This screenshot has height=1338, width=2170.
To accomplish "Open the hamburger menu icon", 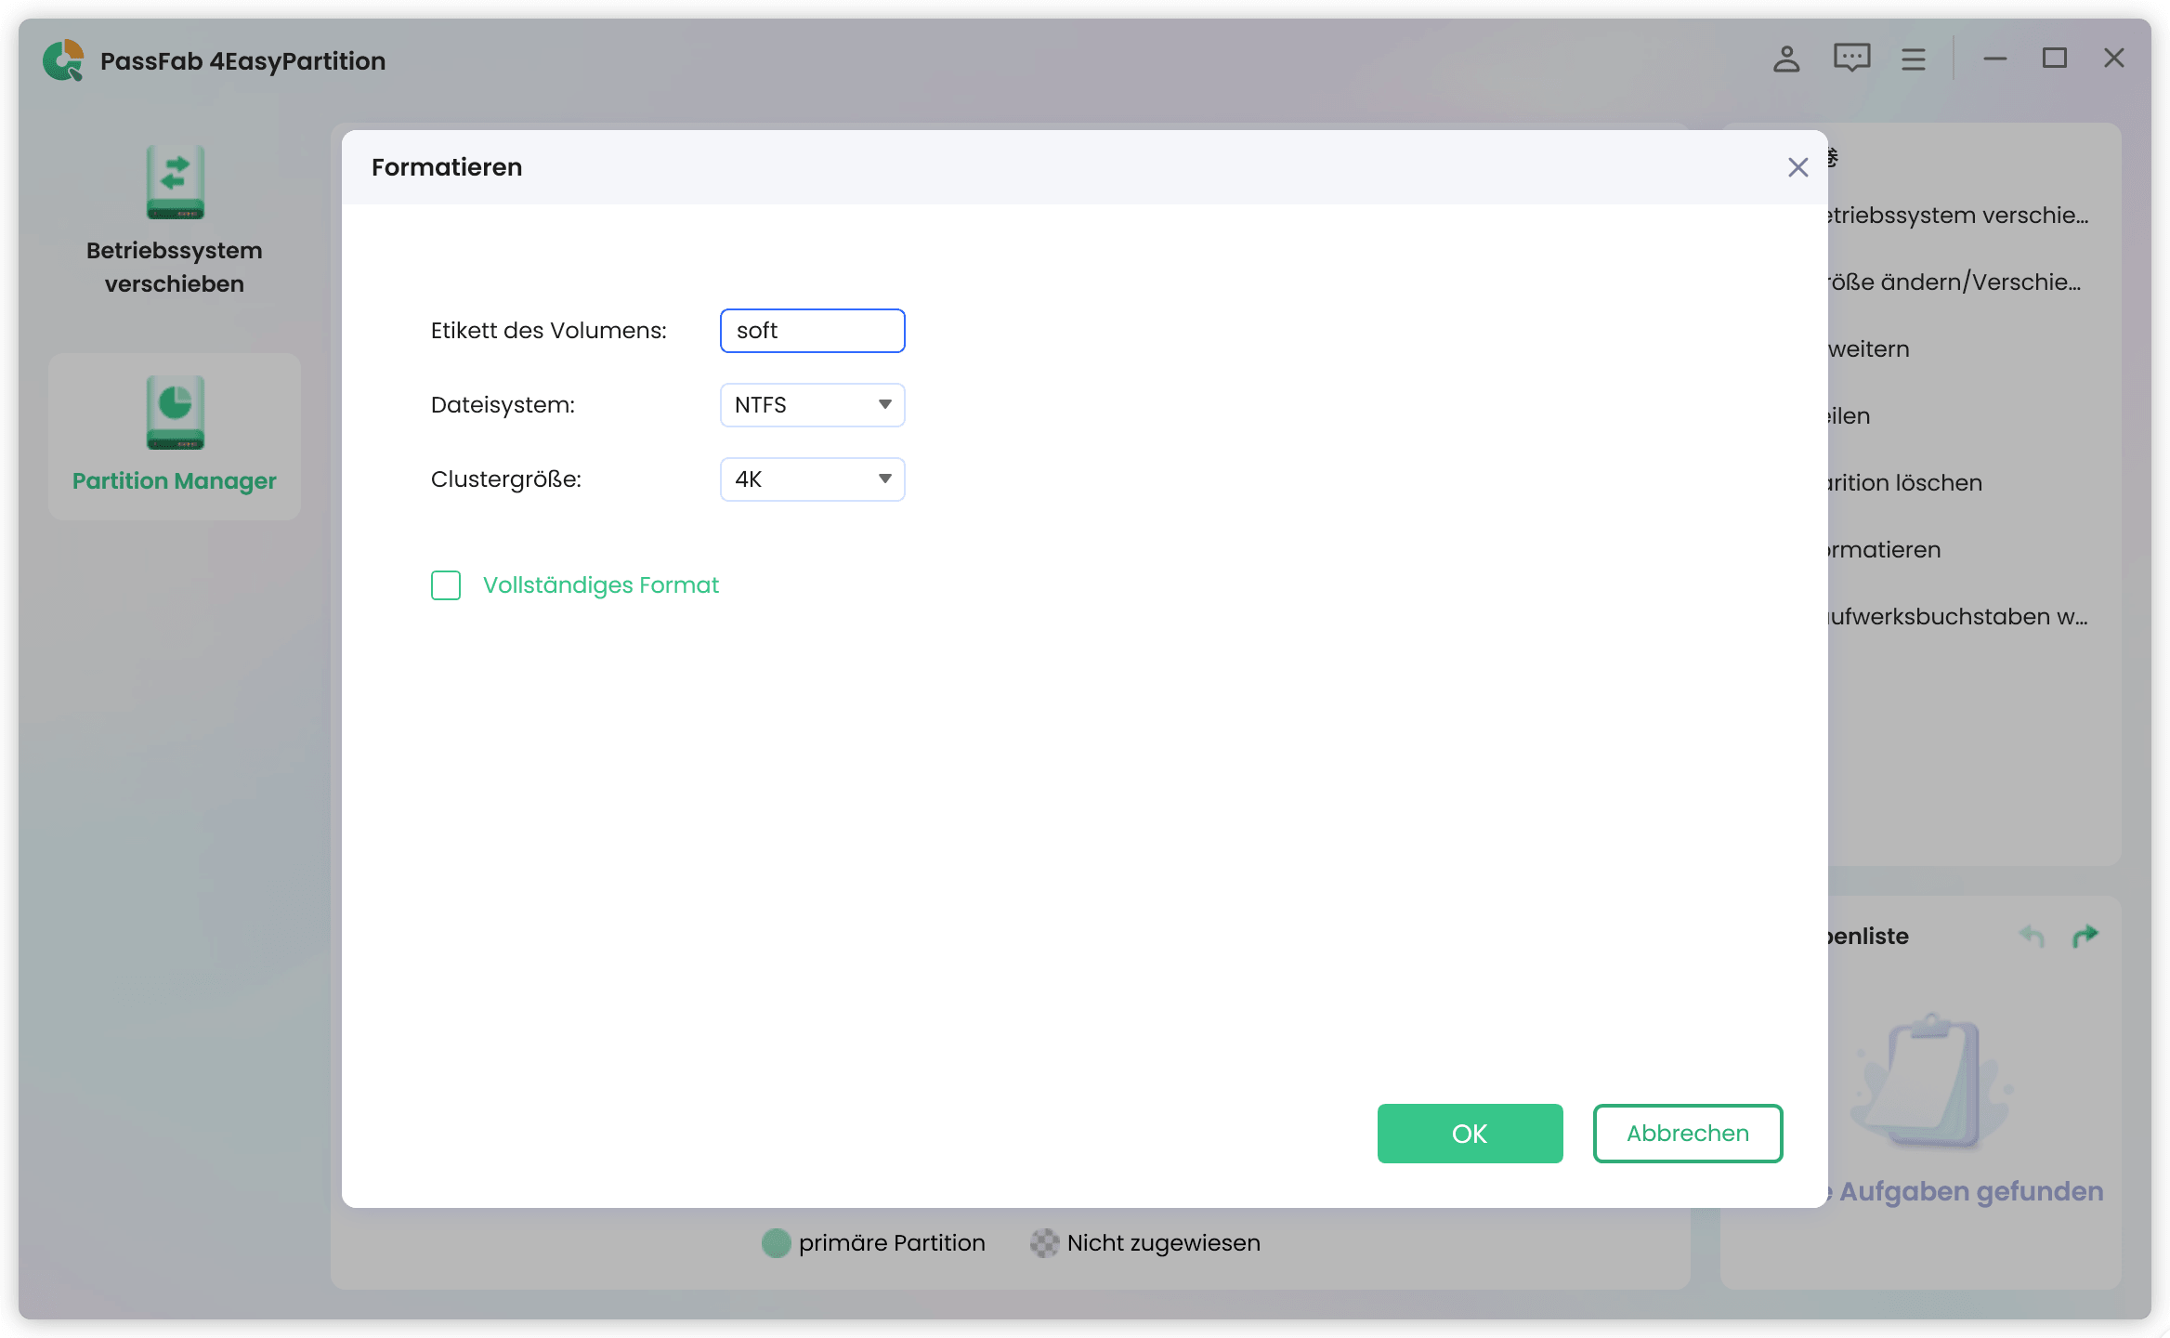I will click(x=1913, y=59).
